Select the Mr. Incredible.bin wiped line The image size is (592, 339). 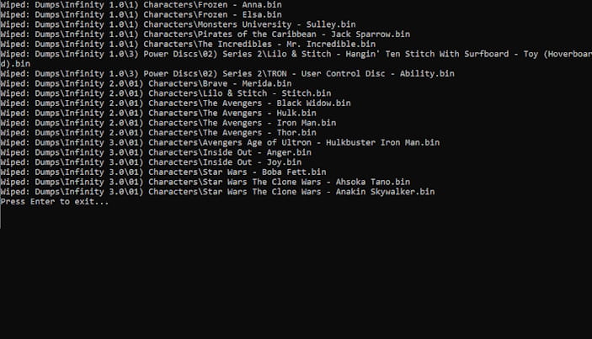coord(188,44)
